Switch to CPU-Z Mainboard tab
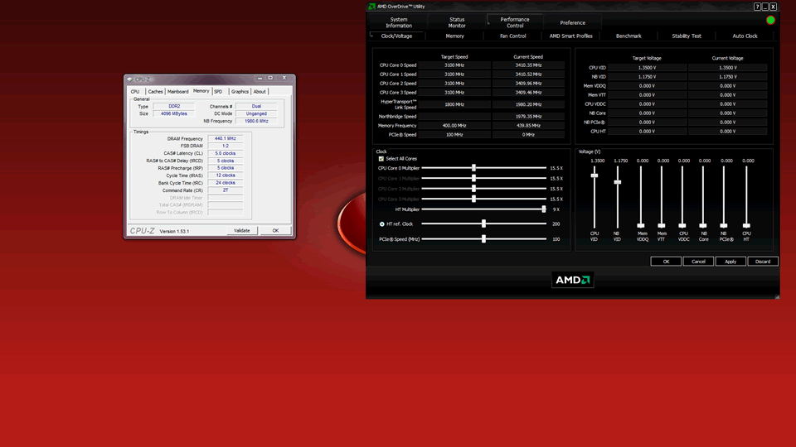The height and width of the screenshot is (447, 796). tap(177, 92)
